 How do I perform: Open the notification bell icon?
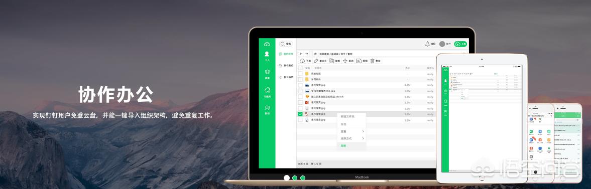coord(427,44)
